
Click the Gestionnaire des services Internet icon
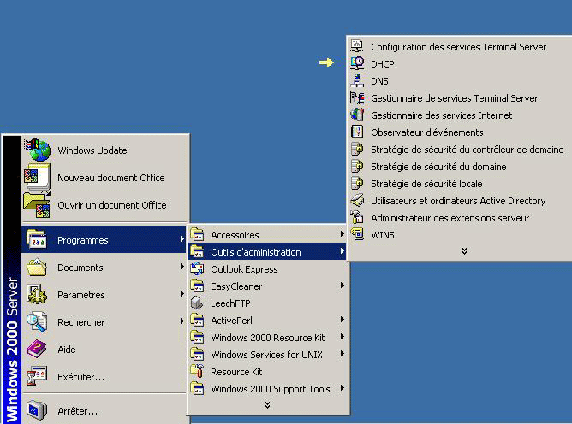pos(357,115)
